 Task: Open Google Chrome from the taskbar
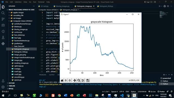pyautogui.click(x=59, y=95)
